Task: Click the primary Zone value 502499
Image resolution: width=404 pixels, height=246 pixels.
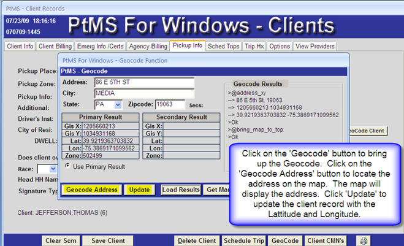Action: (x=110, y=156)
